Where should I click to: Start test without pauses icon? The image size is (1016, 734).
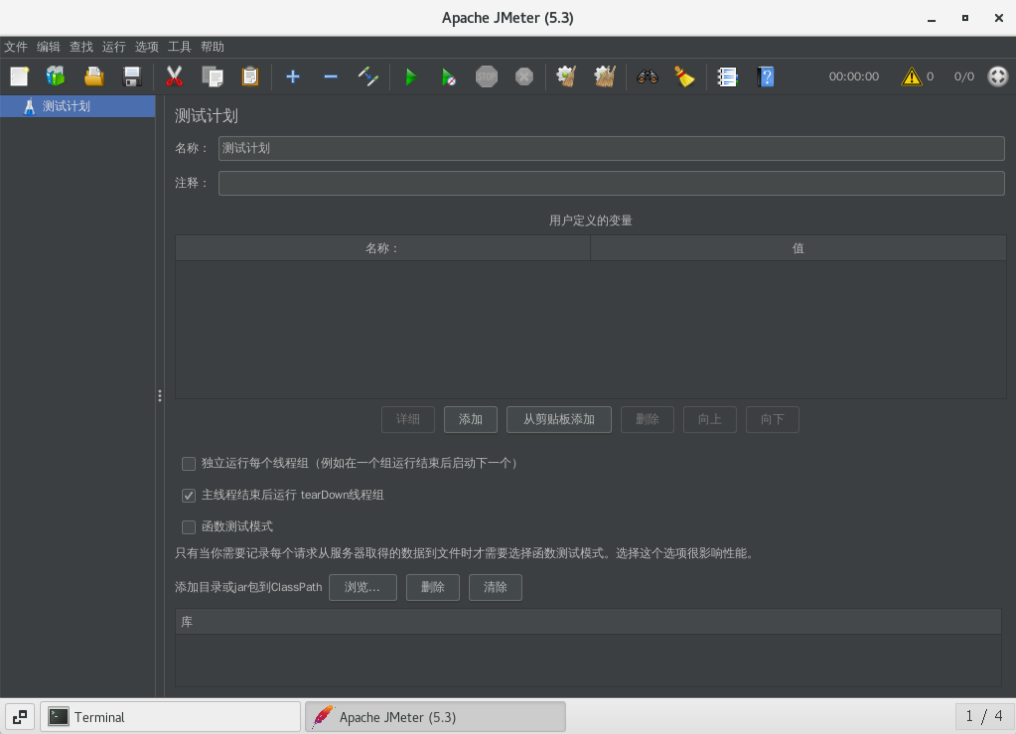point(448,77)
